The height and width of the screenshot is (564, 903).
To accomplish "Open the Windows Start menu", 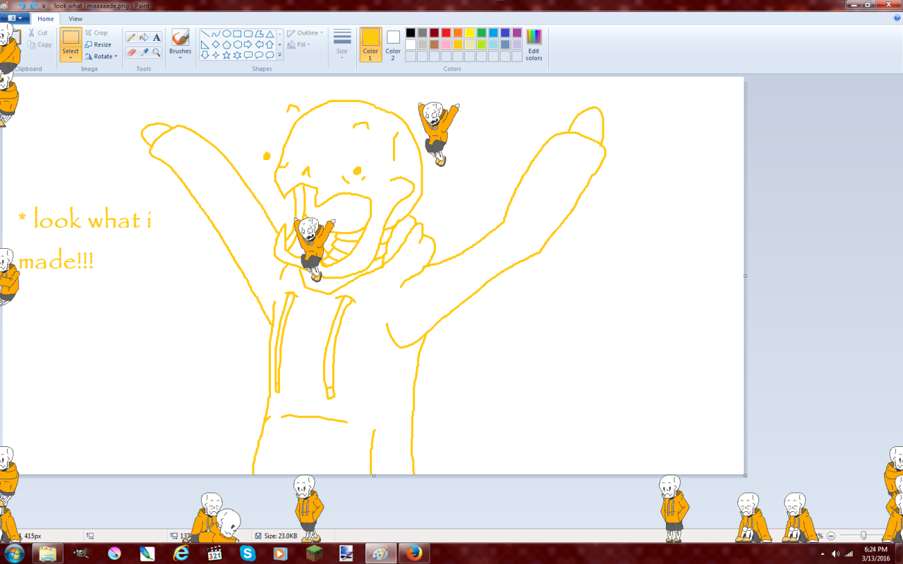I will pyautogui.click(x=13, y=553).
